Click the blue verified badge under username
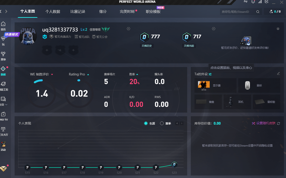 tap(45, 36)
